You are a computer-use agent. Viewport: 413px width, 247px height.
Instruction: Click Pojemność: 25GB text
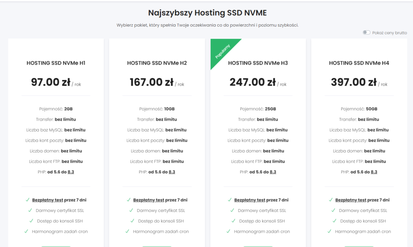[258, 109]
